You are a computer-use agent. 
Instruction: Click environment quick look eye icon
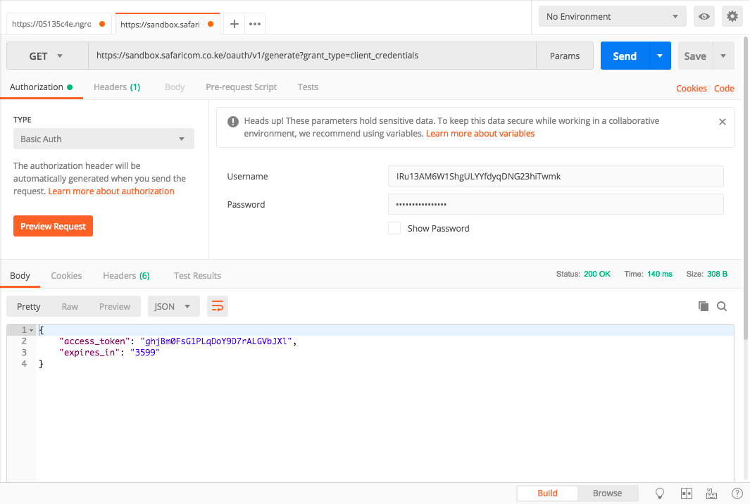coord(704,16)
